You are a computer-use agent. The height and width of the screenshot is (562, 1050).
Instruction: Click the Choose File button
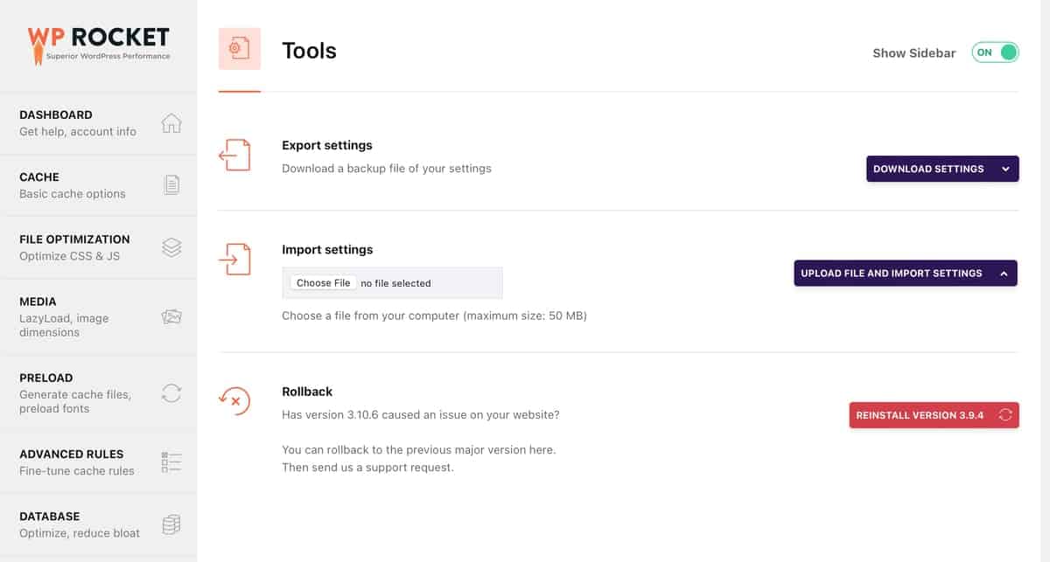(x=323, y=283)
